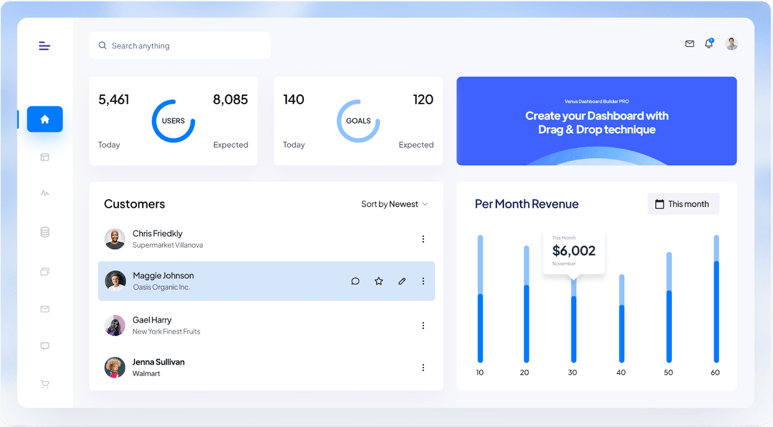Select Jenna Sullivan's avatar

[115, 367]
